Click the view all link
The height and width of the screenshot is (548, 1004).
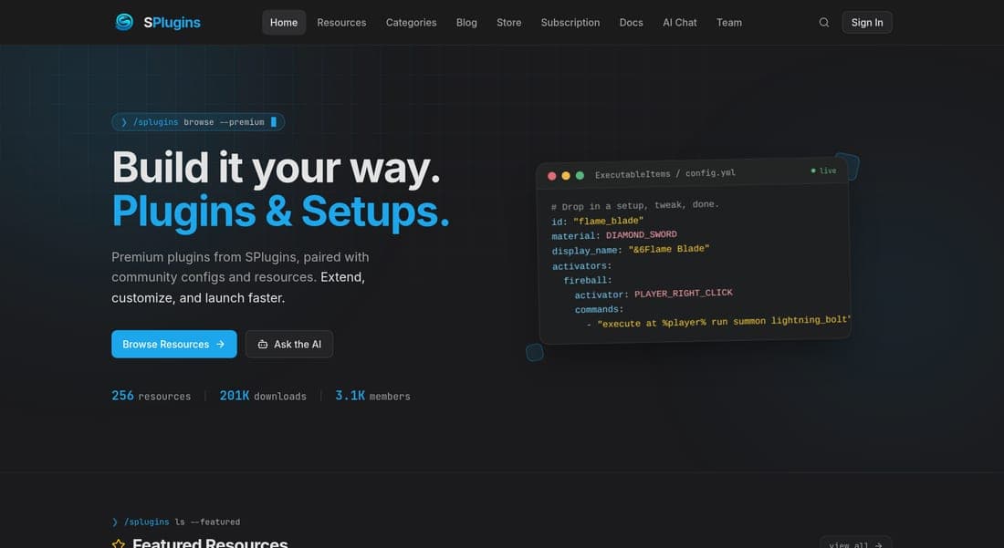(x=855, y=543)
